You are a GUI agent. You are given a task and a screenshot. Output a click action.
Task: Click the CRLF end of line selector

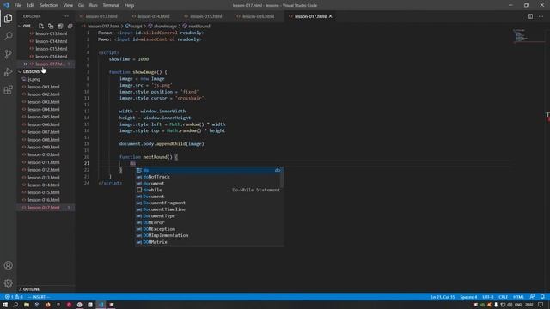point(504,297)
